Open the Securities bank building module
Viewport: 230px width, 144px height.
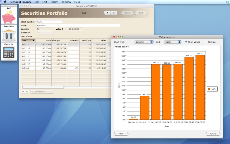9,34
